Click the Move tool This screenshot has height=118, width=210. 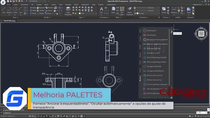pyautogui.click(x=33, y=13)
